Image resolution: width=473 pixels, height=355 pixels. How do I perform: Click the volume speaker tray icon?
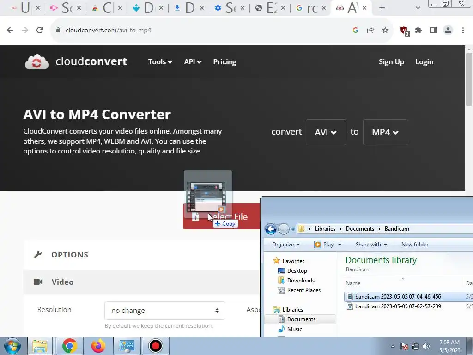tap(426, 346)
